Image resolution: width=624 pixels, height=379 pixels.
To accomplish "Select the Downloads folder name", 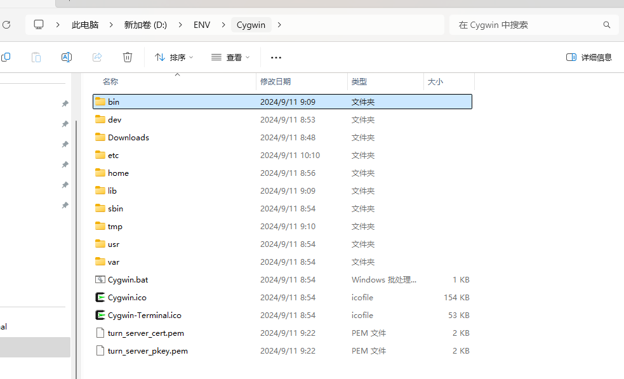I will pyautogui.click(x=128, y=137).
